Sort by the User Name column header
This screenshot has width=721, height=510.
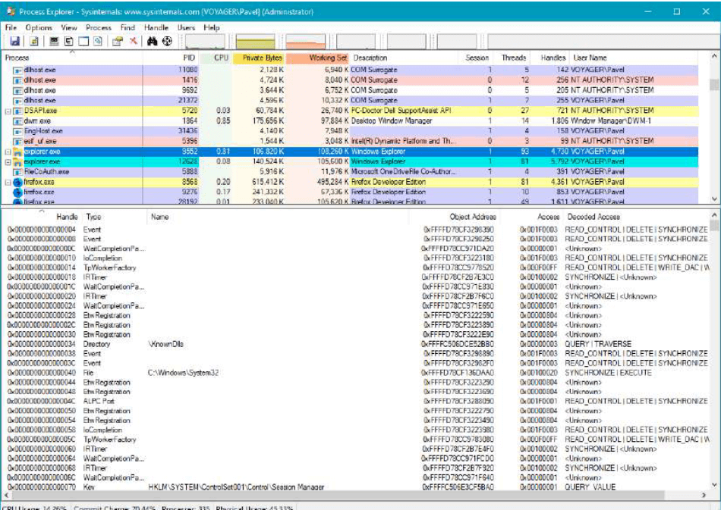point(634,58)
